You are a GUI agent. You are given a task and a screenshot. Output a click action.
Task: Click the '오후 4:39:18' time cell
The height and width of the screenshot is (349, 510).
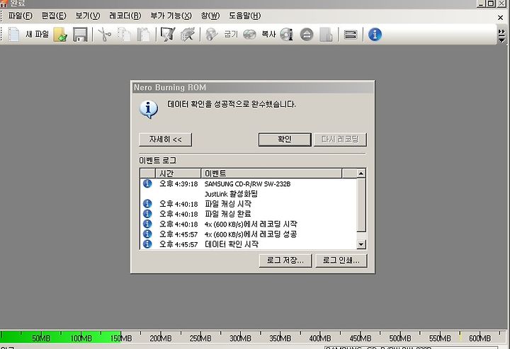pyautogui.click(x=178, y=184)
